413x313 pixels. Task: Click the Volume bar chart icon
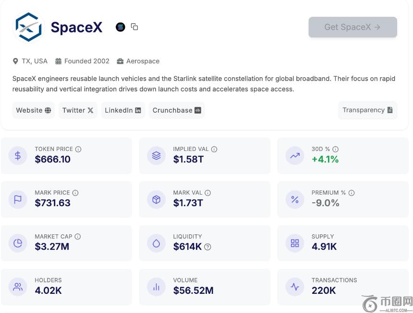(x=156, y=287)
